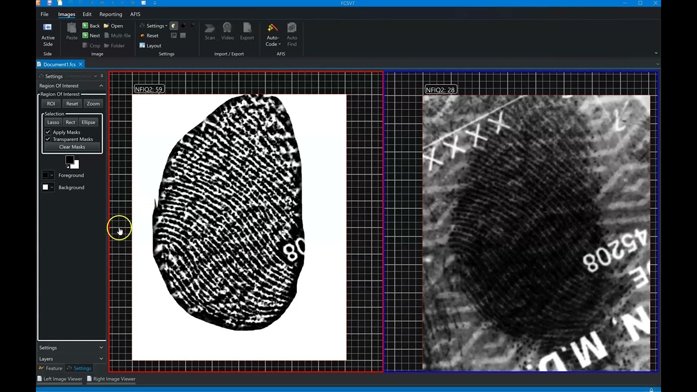Close the Document1.fcs tab
Screen dimensions: 697x392
pyautogui.click(x=80, y=64)
